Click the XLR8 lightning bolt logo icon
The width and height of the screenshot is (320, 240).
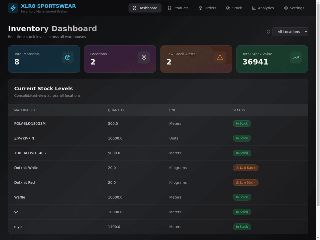pyautogui.click(x=13, y=8)
